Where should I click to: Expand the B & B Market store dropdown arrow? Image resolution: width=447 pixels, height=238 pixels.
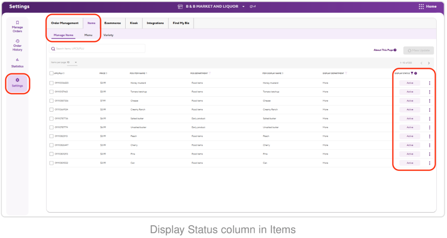(244, 6)
